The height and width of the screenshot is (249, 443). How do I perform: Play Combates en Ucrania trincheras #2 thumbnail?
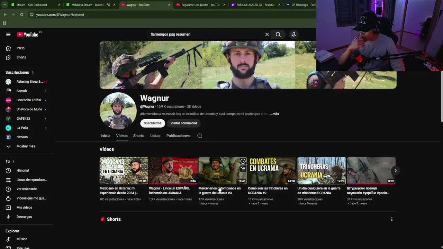coord(272,170)
